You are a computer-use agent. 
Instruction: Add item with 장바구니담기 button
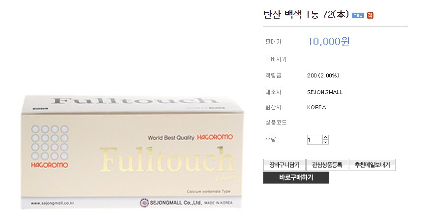(285, 165)
